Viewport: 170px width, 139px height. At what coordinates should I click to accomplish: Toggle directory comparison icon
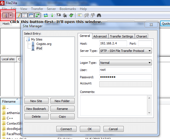point(86,15)
